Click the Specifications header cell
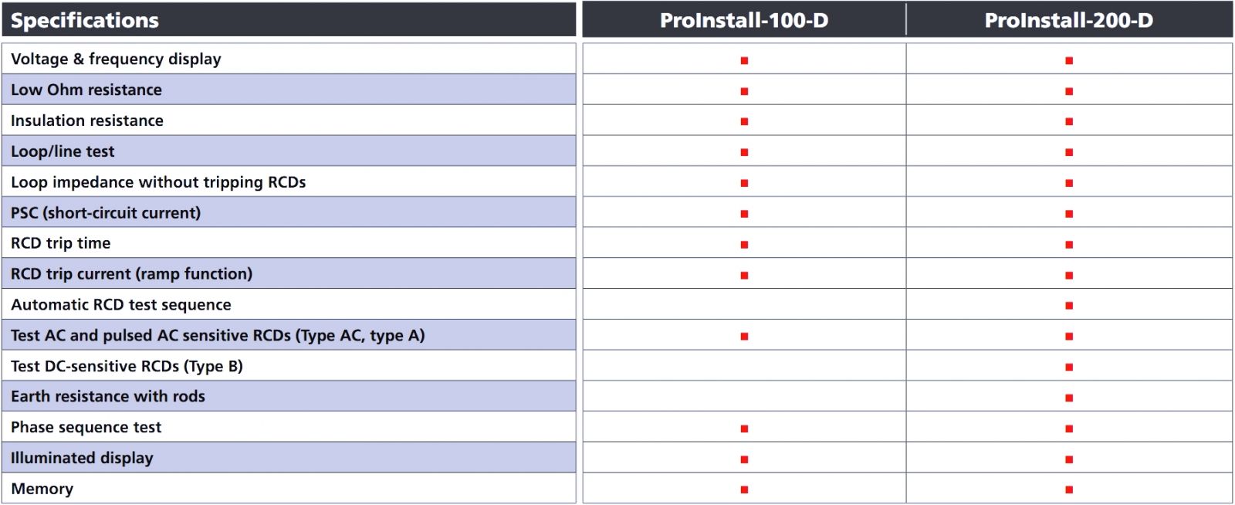The height and width of the screenshot is (505, 1235). [x=85, y=20]
